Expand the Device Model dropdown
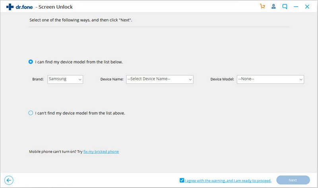Screen dimensions: 318x188 point(270,79)
